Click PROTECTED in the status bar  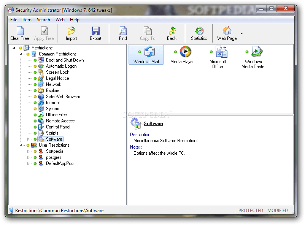tap(251, 211)
